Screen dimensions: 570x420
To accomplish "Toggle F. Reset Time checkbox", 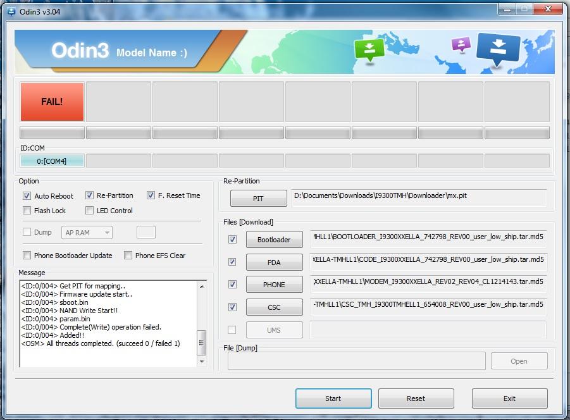I will click(x=151, y=195).
